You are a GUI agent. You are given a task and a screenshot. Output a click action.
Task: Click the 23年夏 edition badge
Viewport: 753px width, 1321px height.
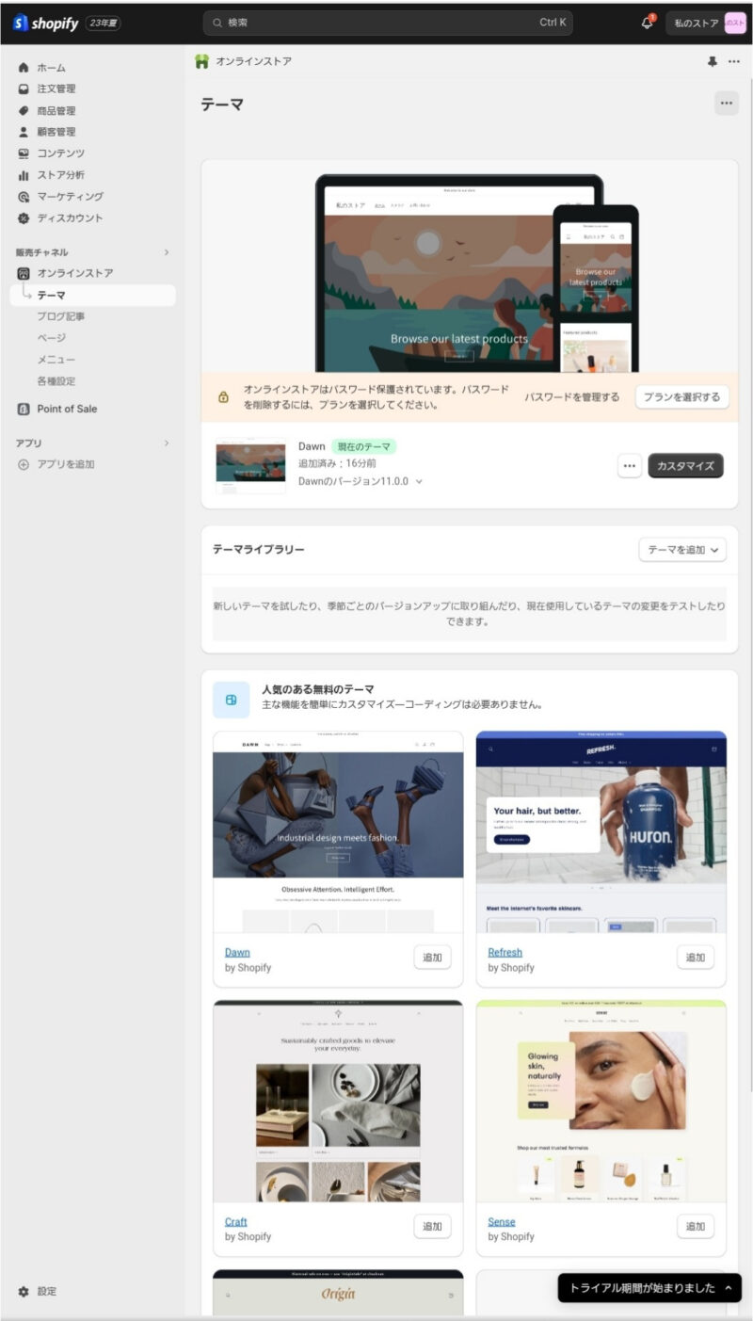[x=104, y=24]
